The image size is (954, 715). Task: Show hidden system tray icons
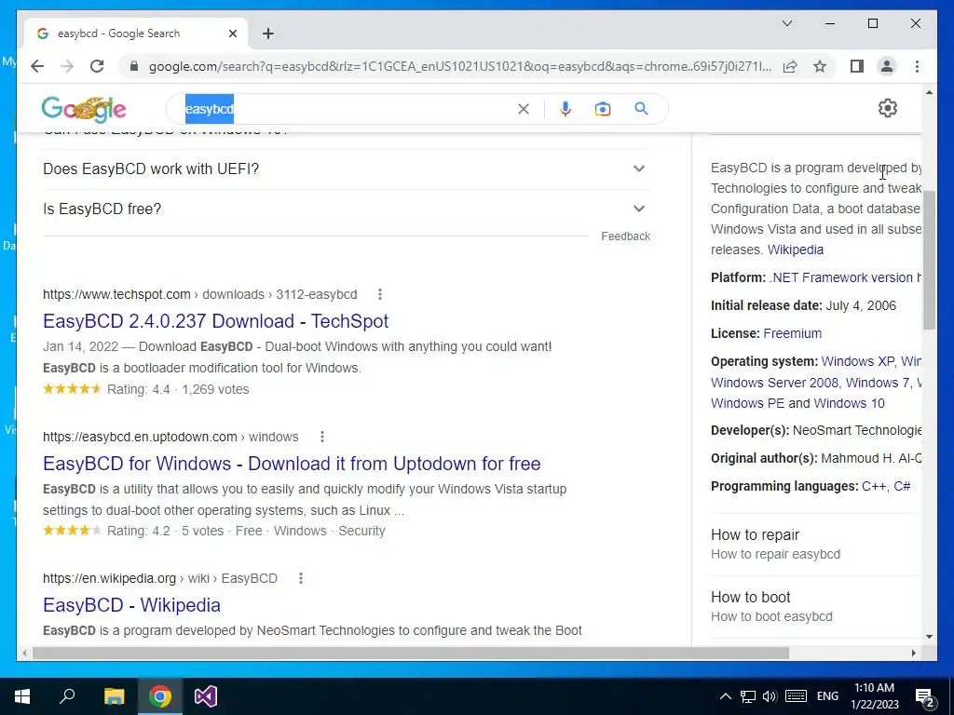(725, 696)
